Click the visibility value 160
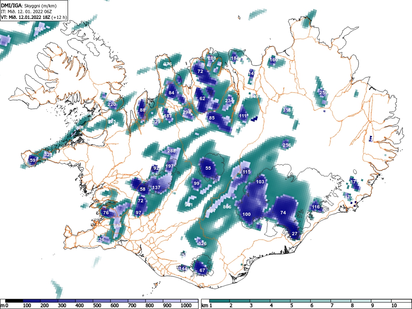Screen dimensions: 412x309 [x=274, y=60]
